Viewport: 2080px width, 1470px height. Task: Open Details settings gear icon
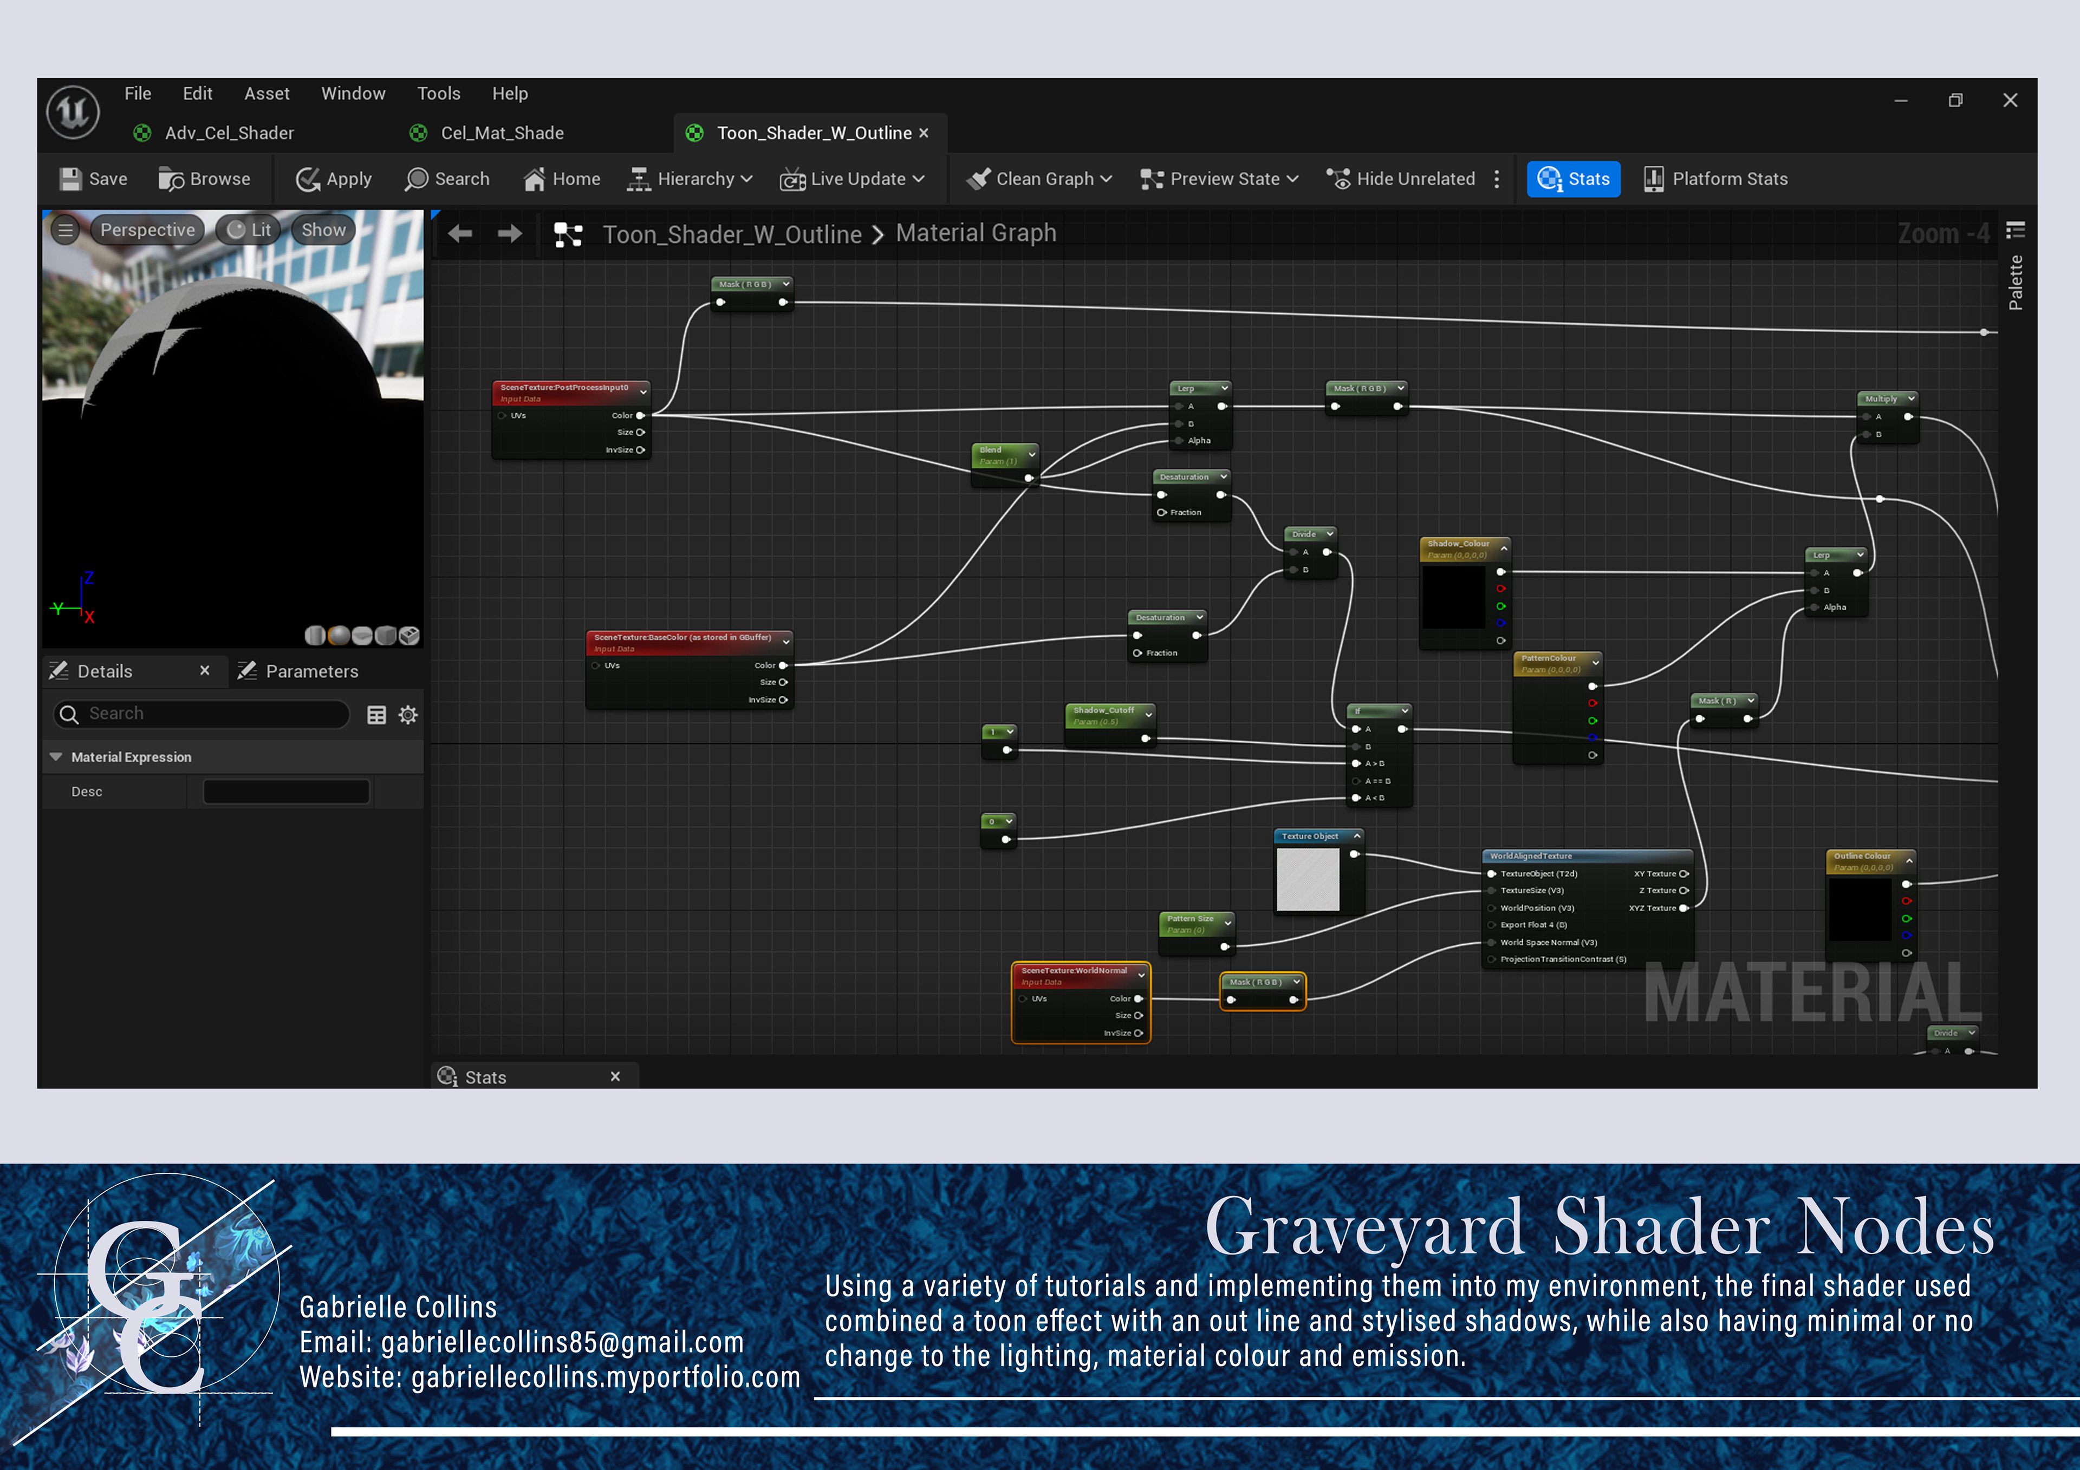click(408, 715)
